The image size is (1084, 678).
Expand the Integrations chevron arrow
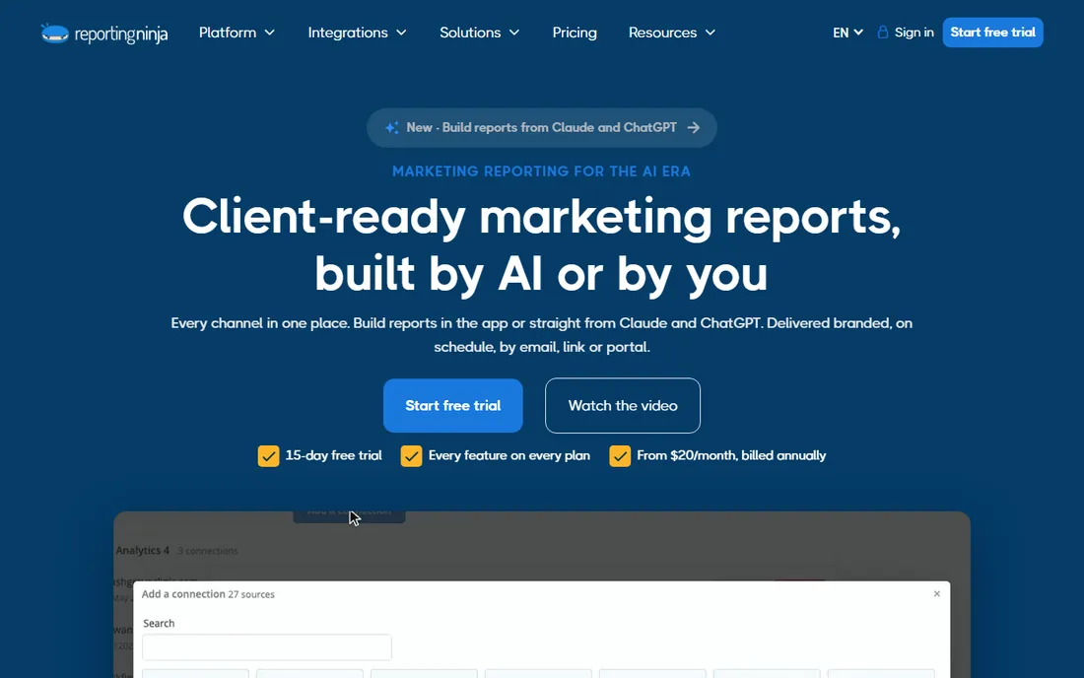point(401,33)
